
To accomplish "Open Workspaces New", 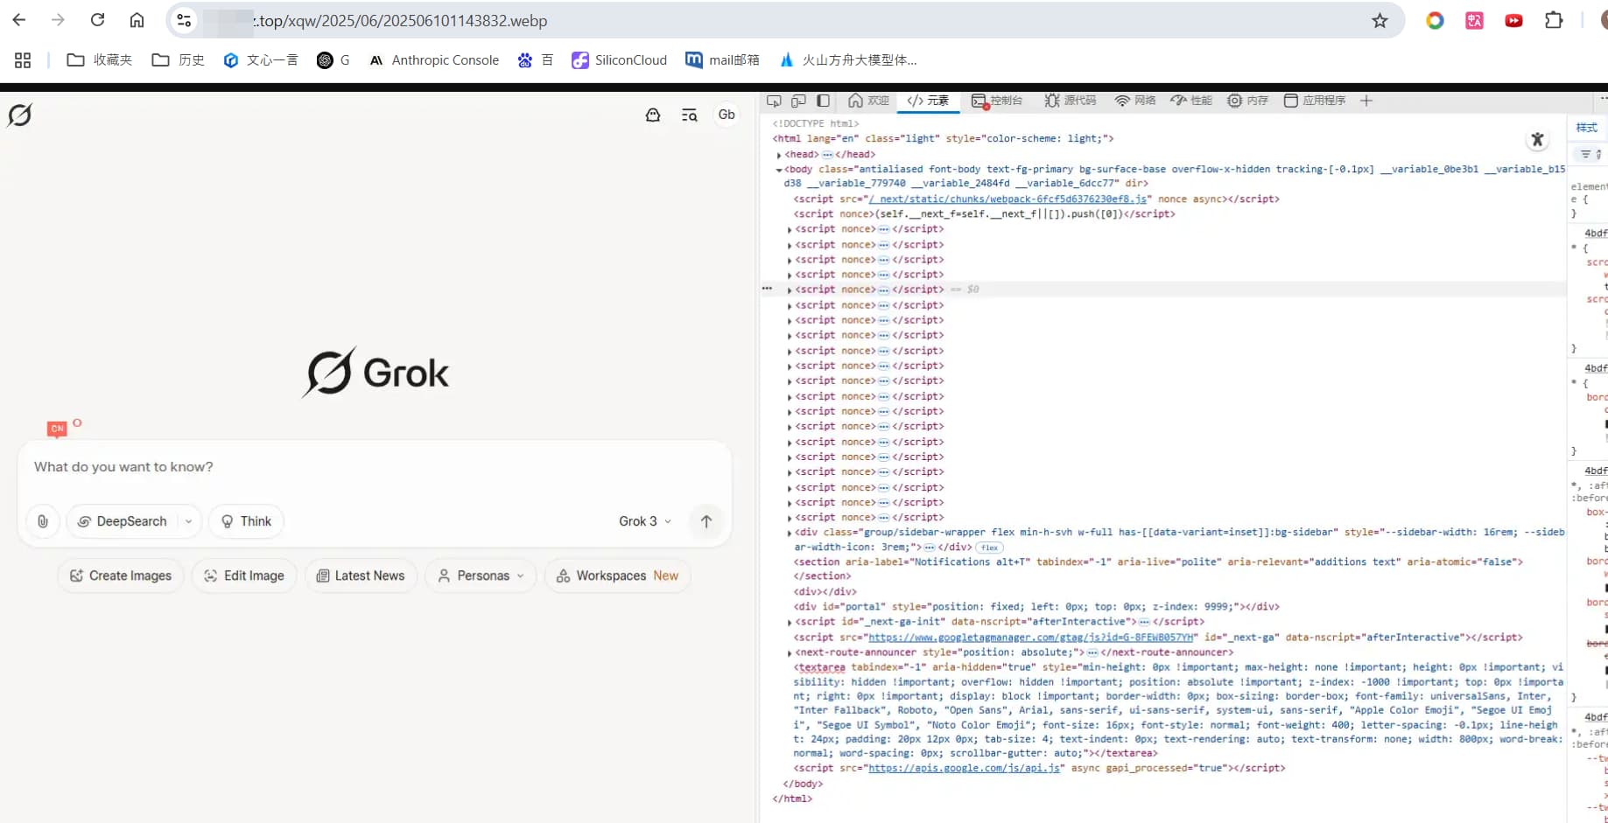I will pyautogui.click(x=618, y=575).
